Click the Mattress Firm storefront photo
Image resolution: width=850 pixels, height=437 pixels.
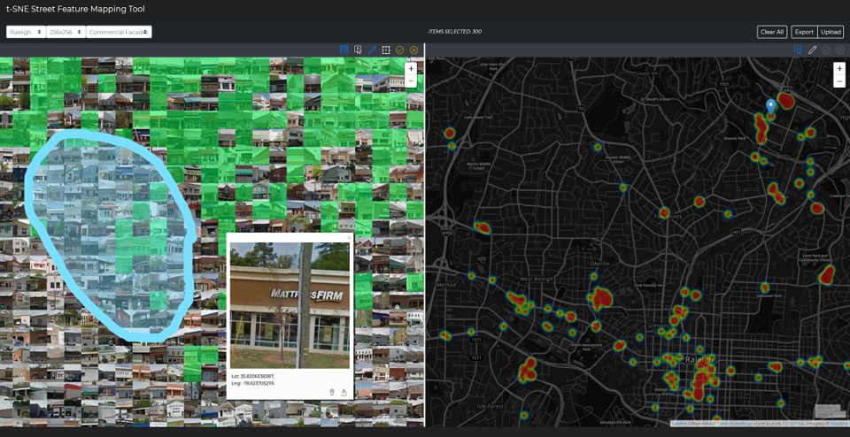[x=290, y=305]
